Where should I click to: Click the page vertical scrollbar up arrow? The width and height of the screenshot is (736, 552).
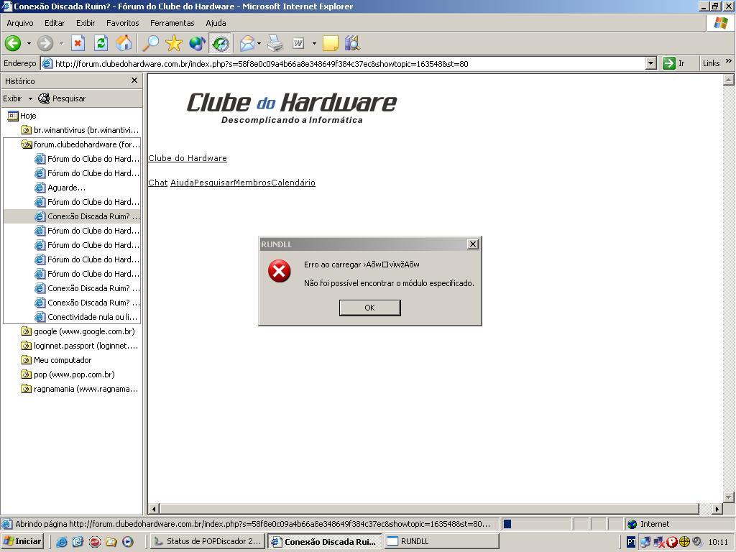[729, 80]
